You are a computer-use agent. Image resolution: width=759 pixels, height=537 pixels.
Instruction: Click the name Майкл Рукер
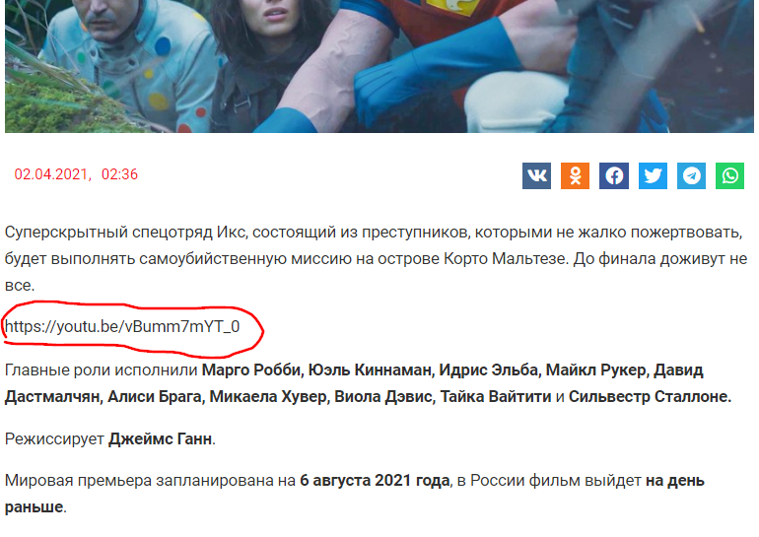pos(596,370)
